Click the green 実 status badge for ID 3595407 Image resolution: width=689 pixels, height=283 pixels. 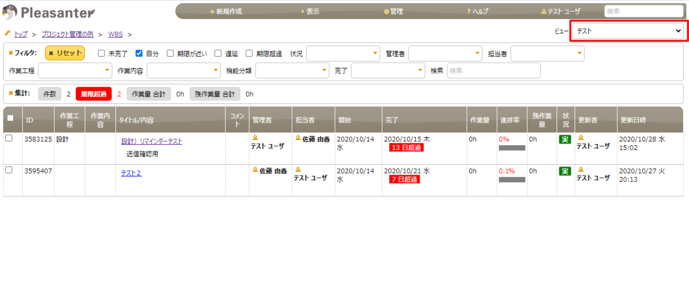click(565, 171)
